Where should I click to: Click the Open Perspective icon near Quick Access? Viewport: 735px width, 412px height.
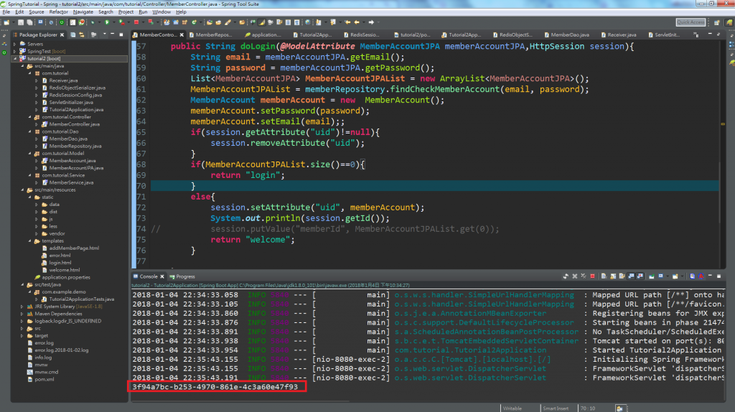(717, 22)
